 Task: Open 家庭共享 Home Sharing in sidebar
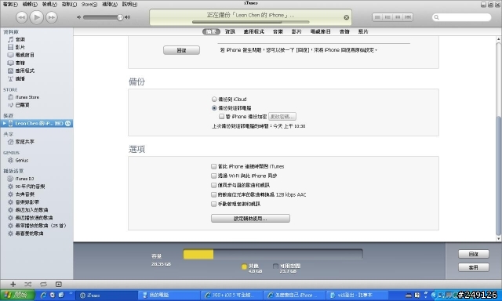tap(24, 142)
